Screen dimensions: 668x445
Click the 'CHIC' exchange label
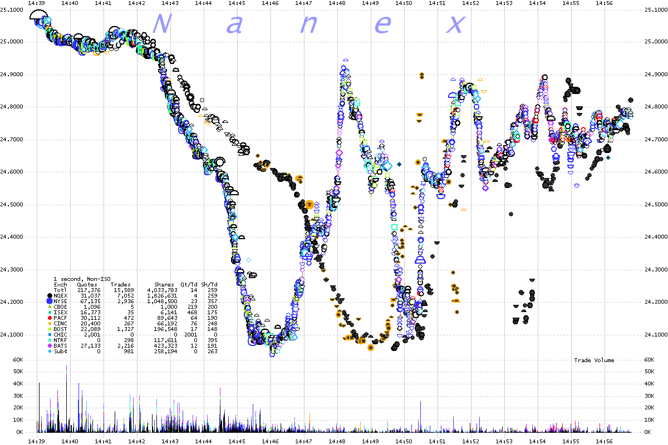(60, 334)
